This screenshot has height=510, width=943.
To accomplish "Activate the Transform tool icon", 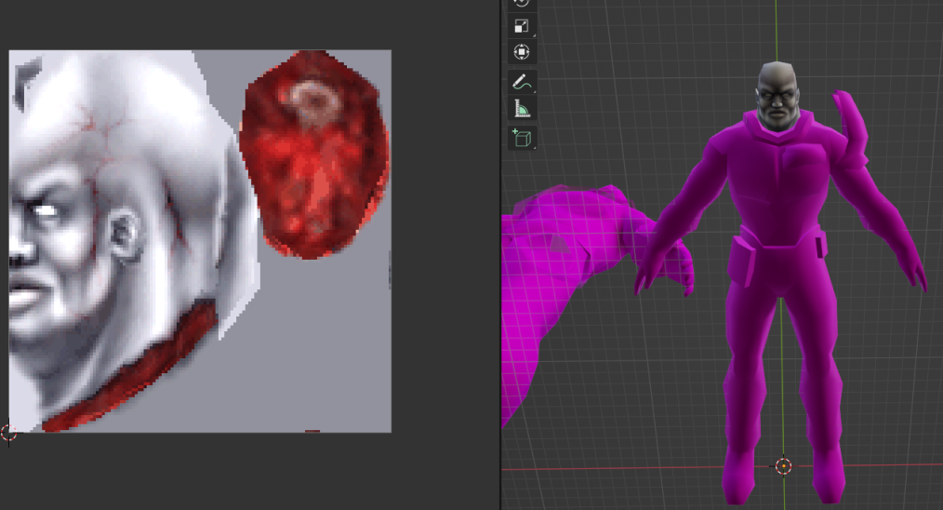I will click(x=522, y=51).
